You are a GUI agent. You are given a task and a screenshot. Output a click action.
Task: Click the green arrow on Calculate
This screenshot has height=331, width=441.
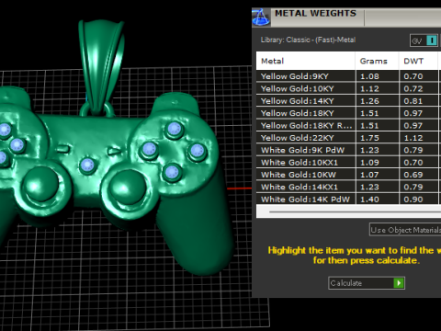coord(399,283)
